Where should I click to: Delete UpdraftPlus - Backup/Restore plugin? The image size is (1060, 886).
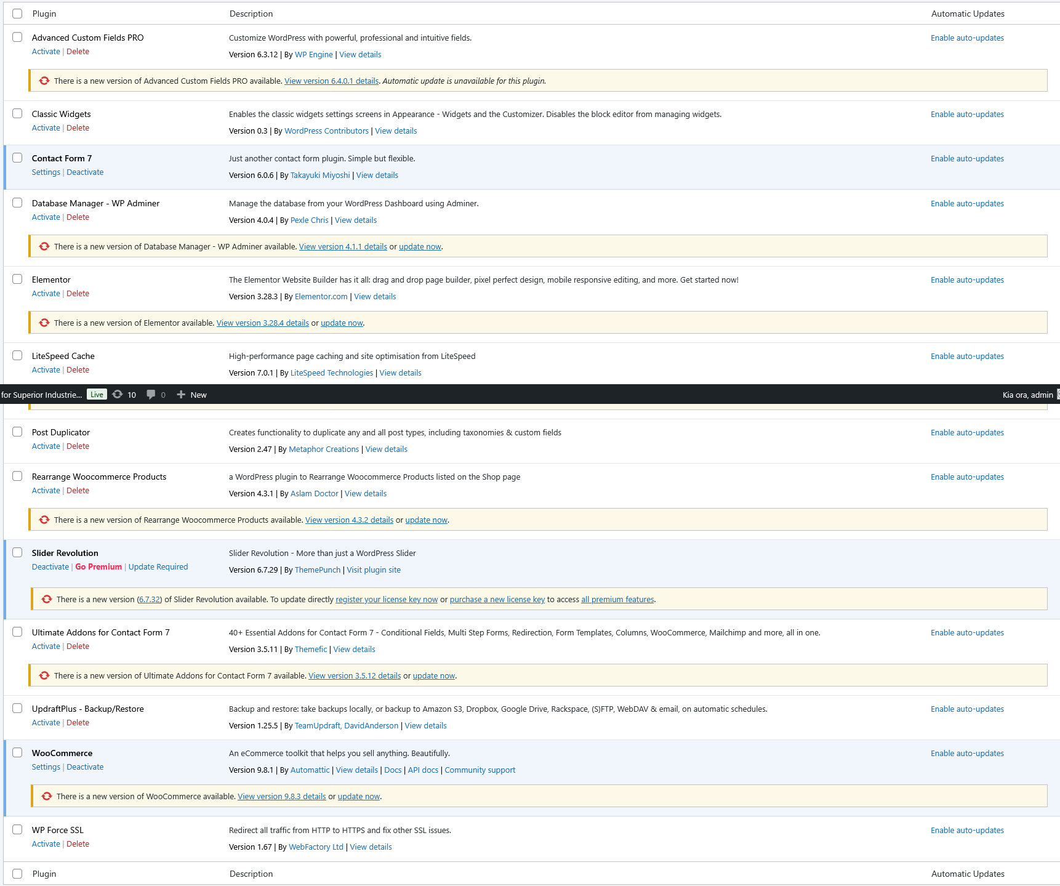tap(78, 723)
